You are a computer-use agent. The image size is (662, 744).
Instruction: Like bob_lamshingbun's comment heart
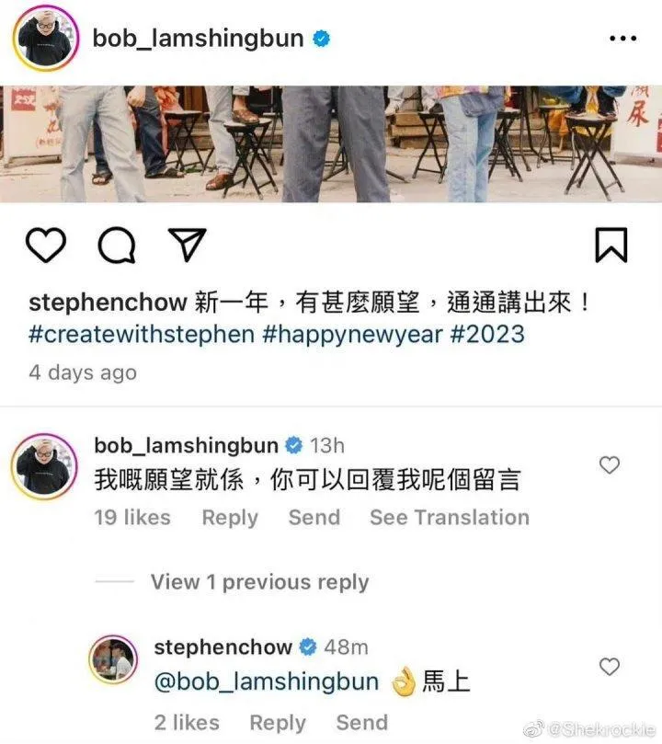[610, 465]
